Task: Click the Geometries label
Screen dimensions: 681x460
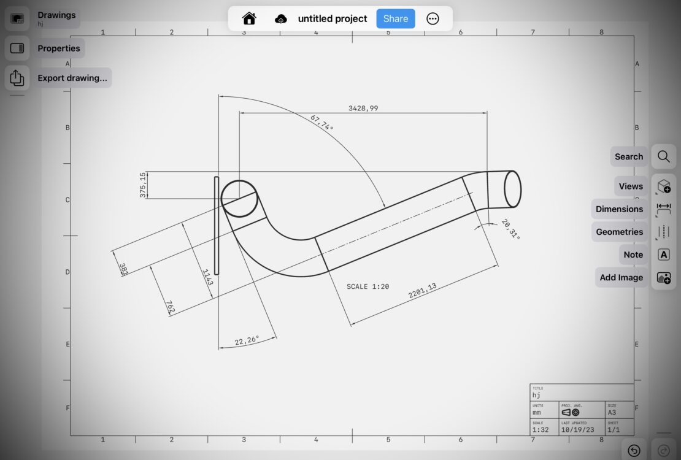Action: 619,232
